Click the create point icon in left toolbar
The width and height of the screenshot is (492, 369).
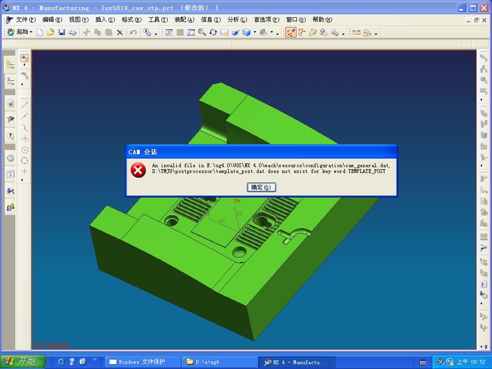tap(25, 58)
